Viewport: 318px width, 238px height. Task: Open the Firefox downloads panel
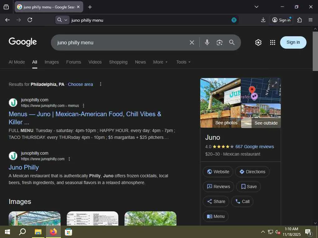coord(263,20)
